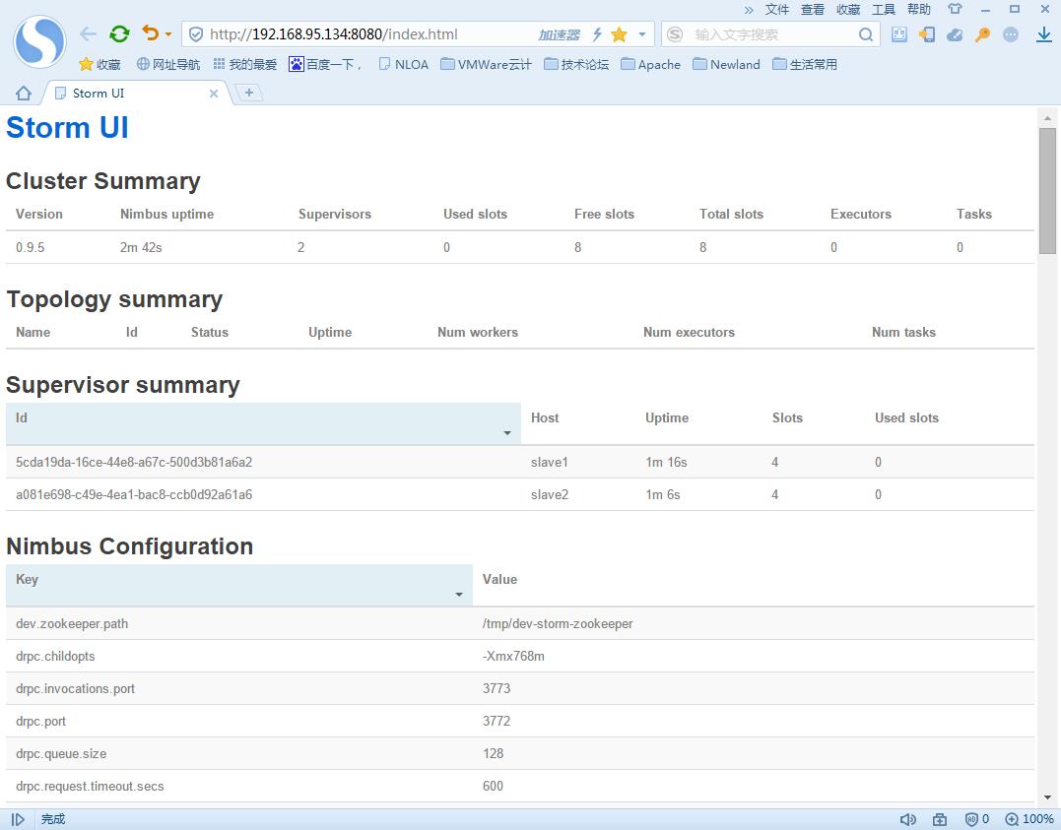Click the yellow bookmark star in address bar
Viewport: 1061px width, 830px height.
click(x=619, y=34)
